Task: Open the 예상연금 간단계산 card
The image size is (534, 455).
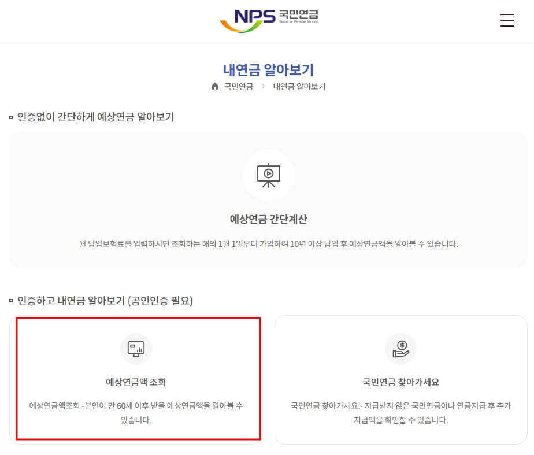Action: click(268, 199)
